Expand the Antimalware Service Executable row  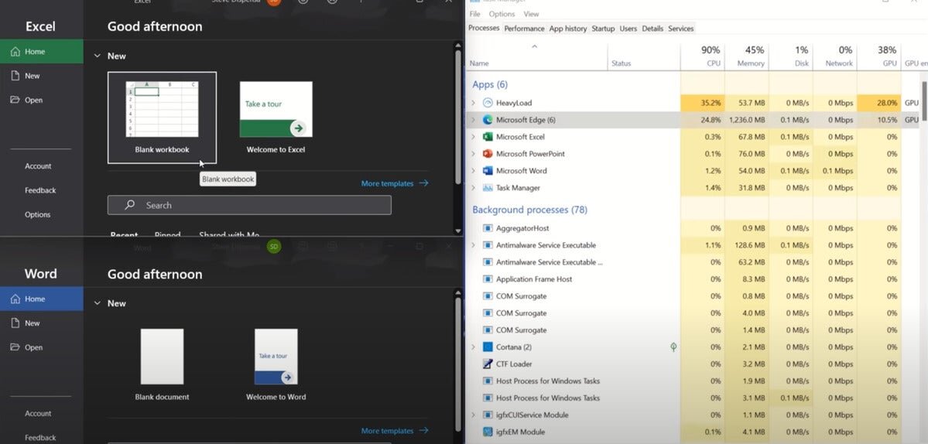(x=473, y=245)
